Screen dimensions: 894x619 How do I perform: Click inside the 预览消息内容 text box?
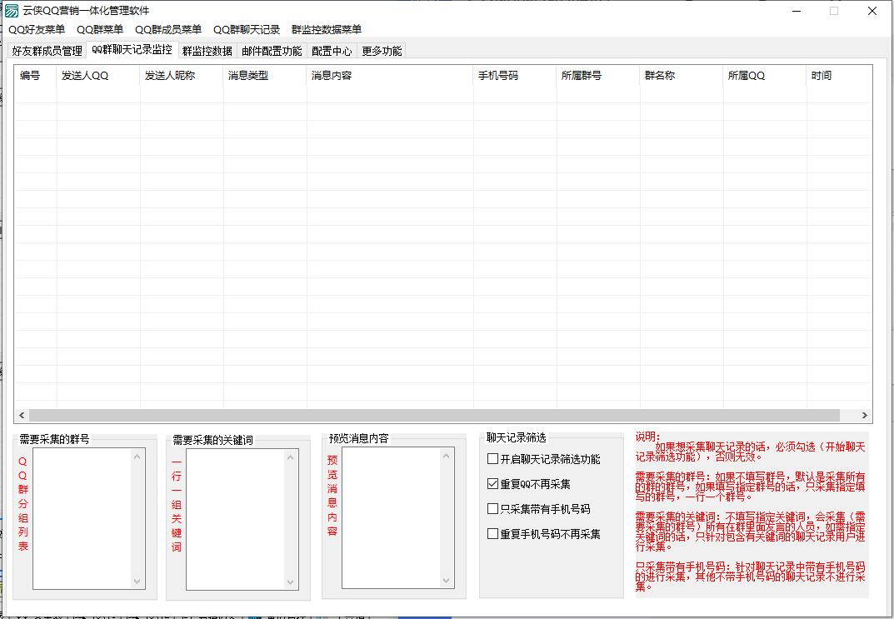click(x=391, y=517)
